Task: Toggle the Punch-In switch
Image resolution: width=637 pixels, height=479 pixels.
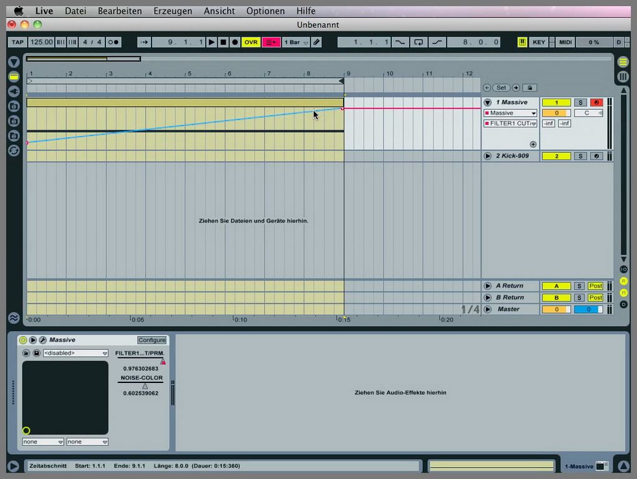Action: 400,42
